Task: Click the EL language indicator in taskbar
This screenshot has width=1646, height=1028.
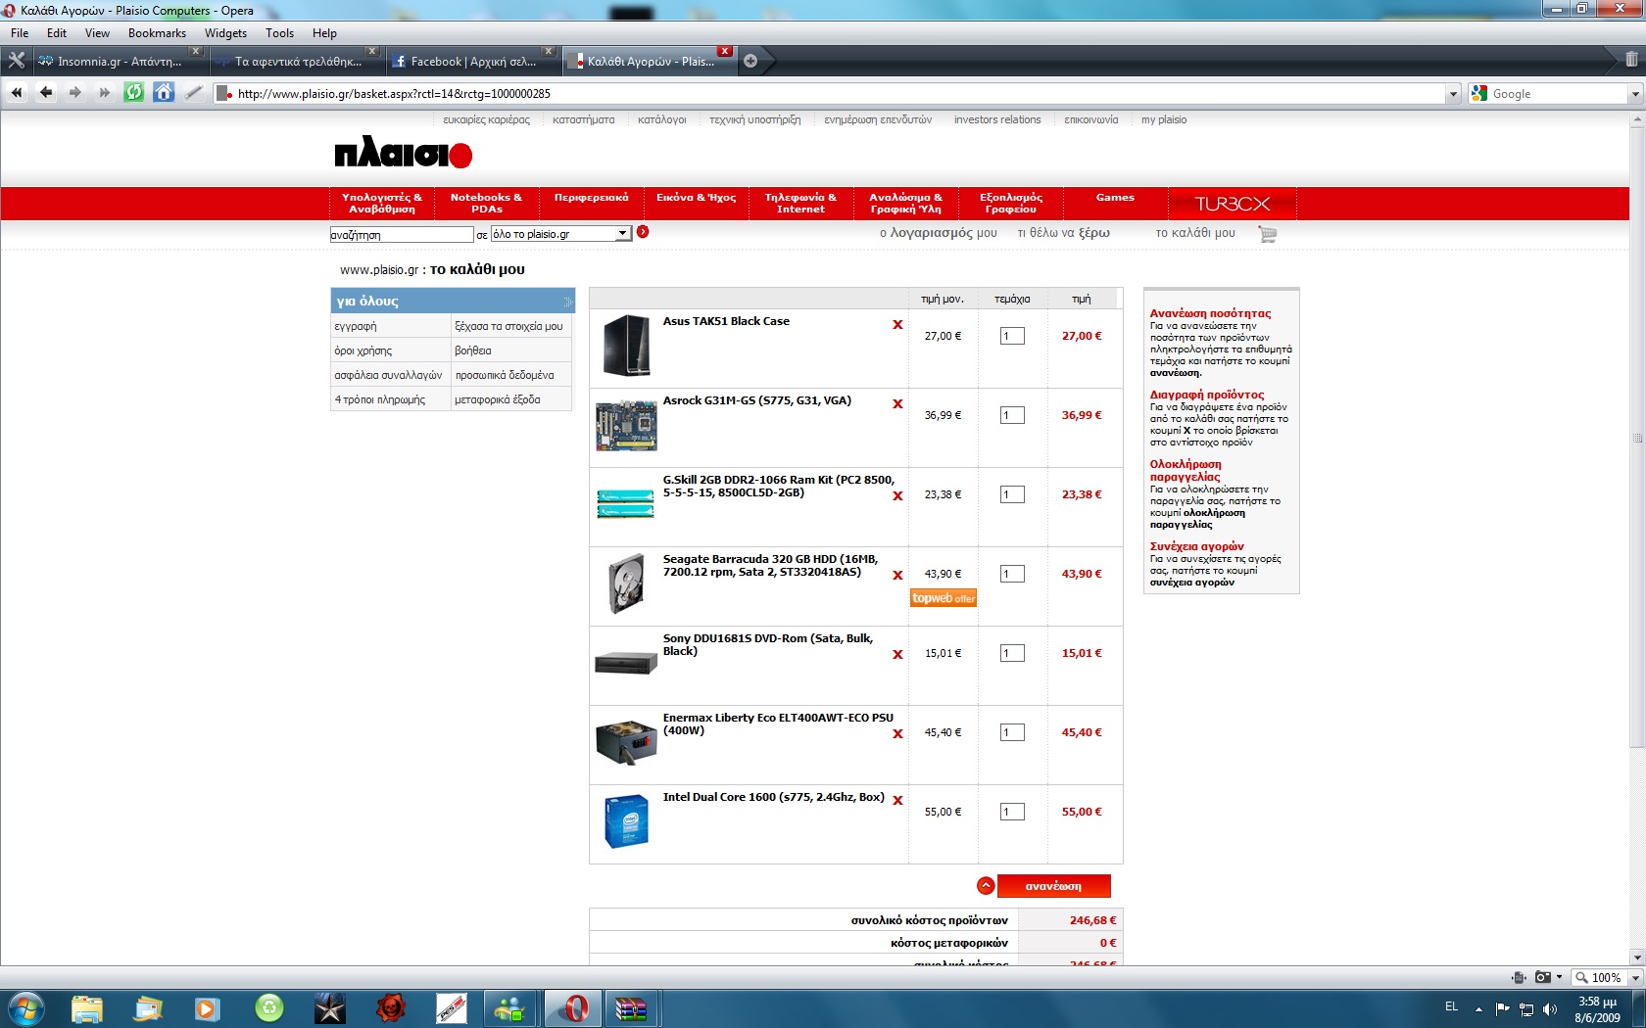Action: [x=1451, y=1006]
